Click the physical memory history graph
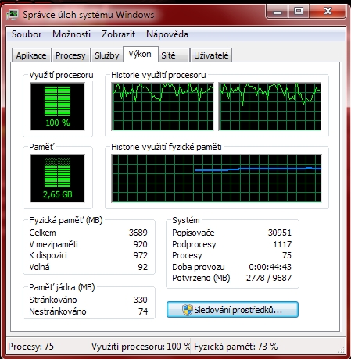This screenshot has width=351, height=359. click(x=217, y=178)
